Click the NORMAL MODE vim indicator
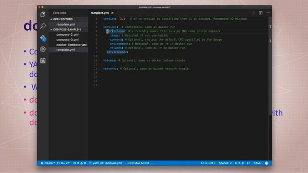Viewport: 308px width, 173px height. 139,163
